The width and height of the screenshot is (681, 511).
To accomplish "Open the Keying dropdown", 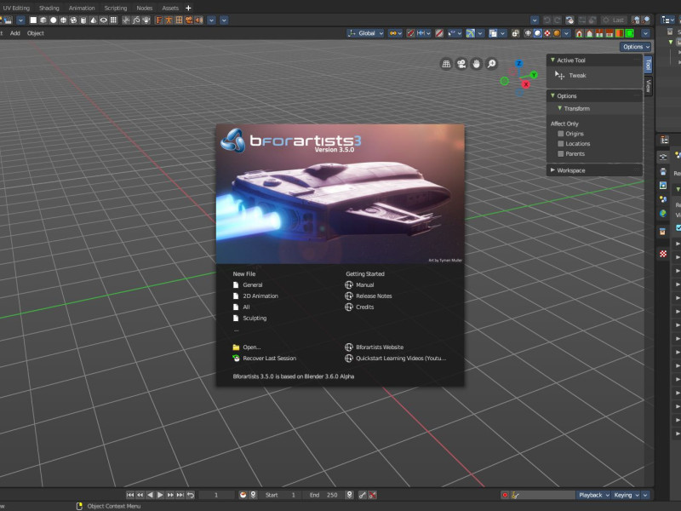I will [x=627, y=495].
